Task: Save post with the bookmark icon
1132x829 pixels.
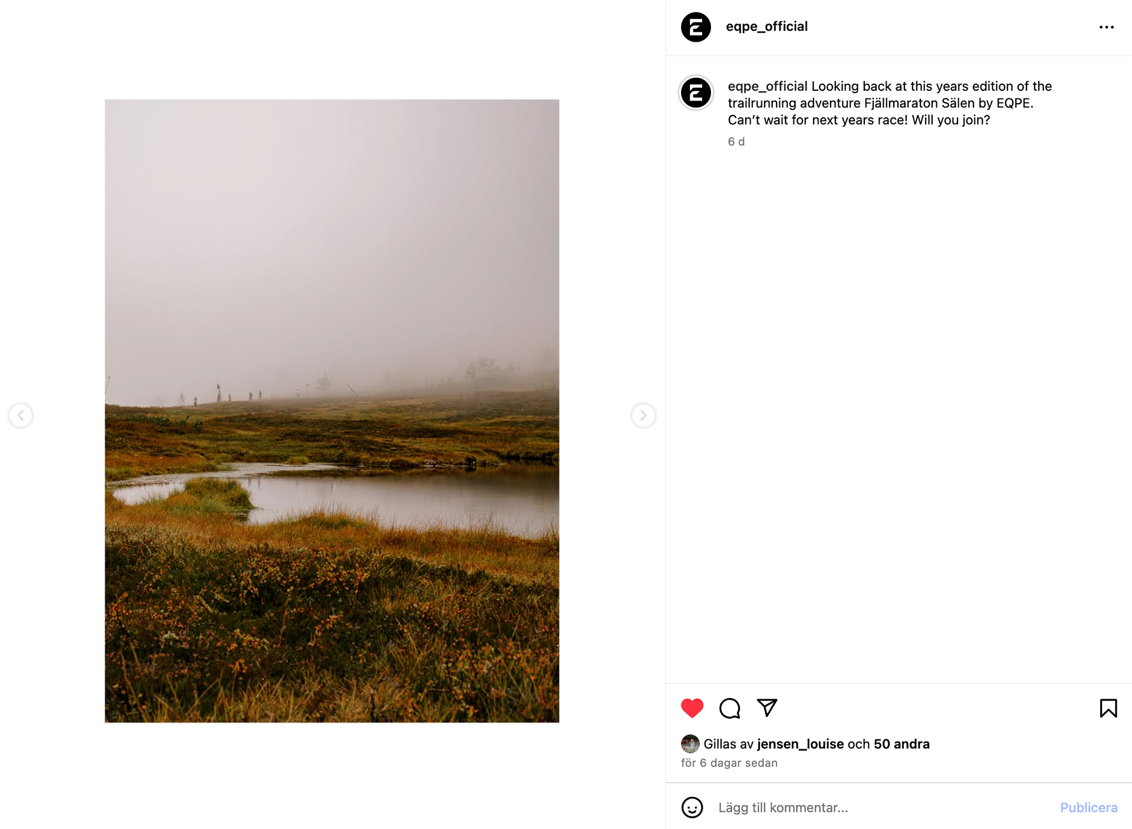Action: (x=1108, y=708)
